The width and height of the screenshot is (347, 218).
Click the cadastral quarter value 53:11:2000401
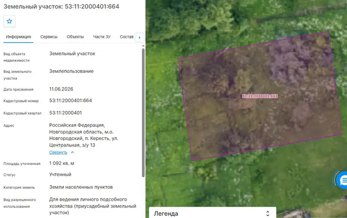pos(66,113)
